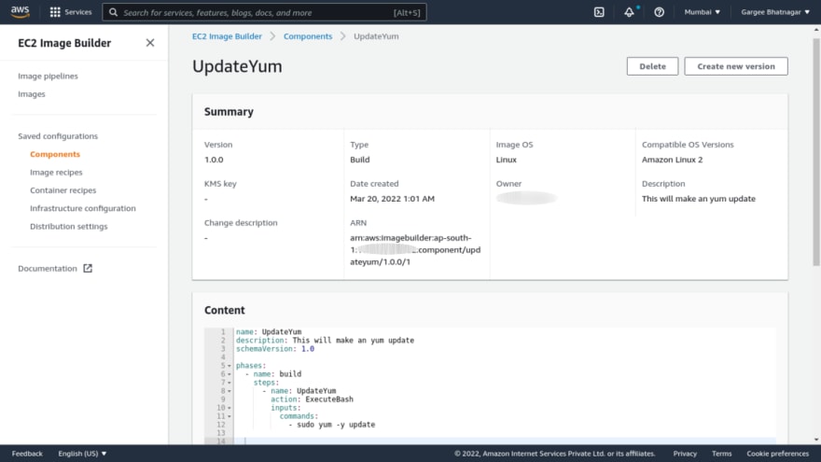Screen dimensions: 821x462
Task: Collapse the code fold at line 8
Action: (x=230, y=391)
